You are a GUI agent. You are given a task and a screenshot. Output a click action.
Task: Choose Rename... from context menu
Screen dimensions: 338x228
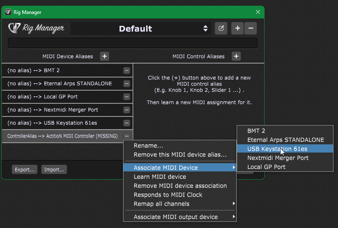point(148,146)
